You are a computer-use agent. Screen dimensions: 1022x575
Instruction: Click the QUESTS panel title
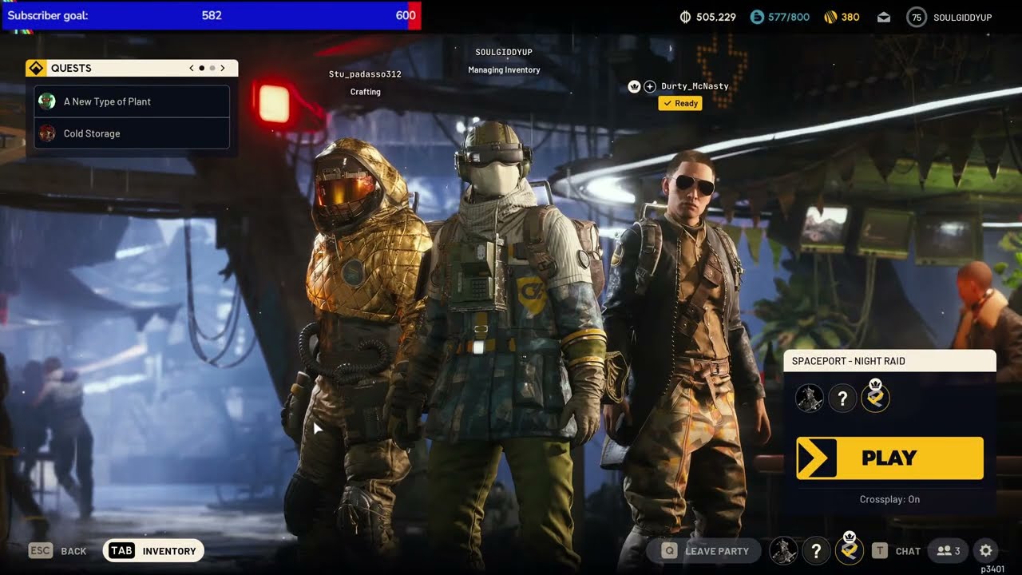pyautogui.click(x=71, y=68)
